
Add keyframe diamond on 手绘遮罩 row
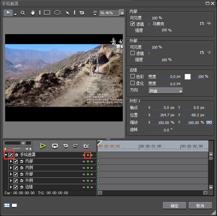pos(88,155)
